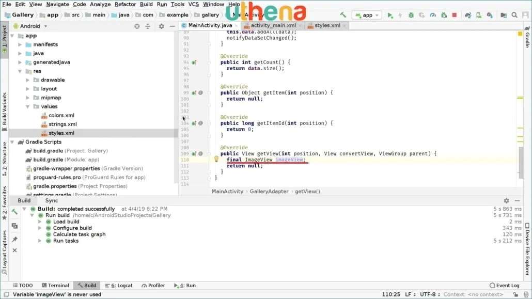Viewport: 532px width, 299px height.
Task: Expand the Load build step
Action: pos(40,222)
